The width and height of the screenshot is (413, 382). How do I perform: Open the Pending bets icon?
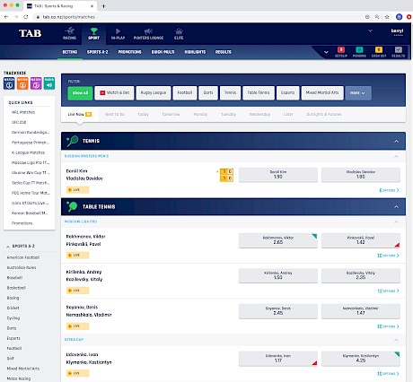359,49
